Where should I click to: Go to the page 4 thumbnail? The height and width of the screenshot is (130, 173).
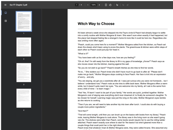(24, 98)
